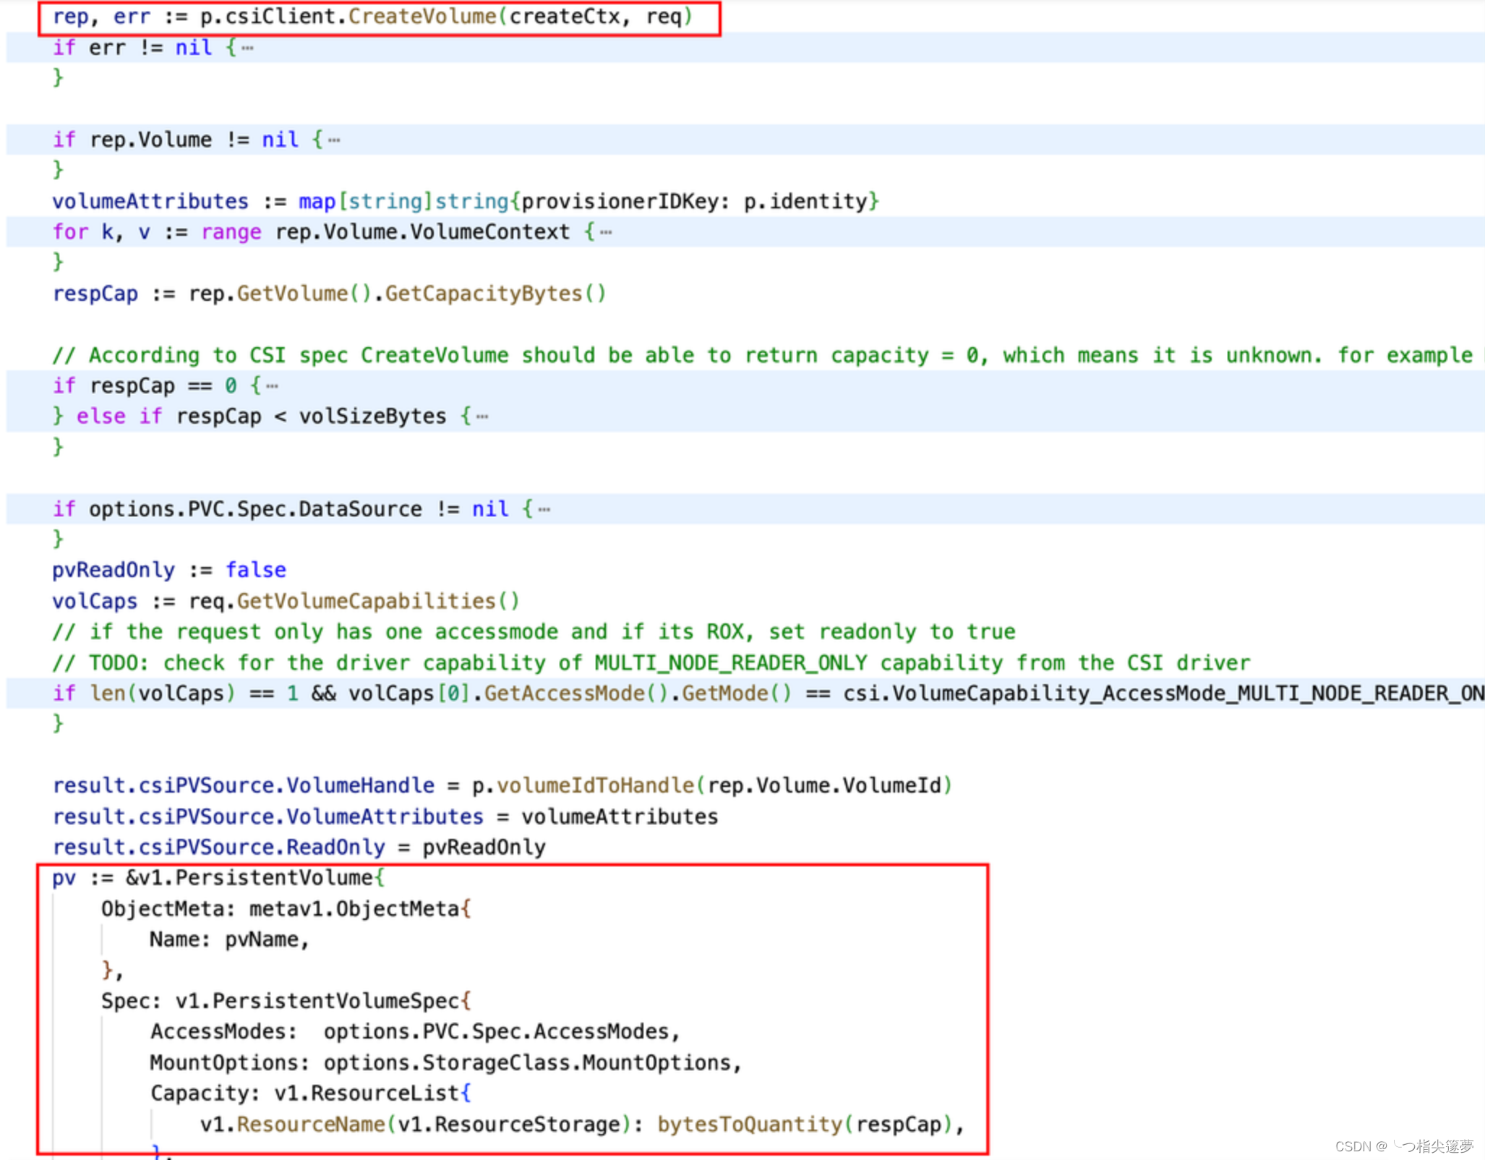The height and width of the screenshot is (1160, 1485).
Task: Expand folded 'options.PVC.Spec.DataSource' block
Action: click(544, 510)
